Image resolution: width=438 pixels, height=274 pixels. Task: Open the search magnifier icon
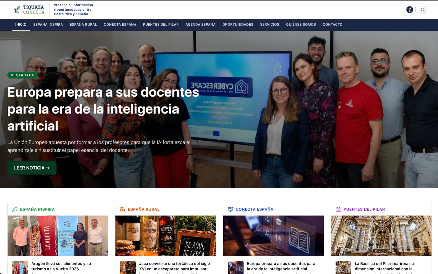pyautogui.click(x=422, y=10)
